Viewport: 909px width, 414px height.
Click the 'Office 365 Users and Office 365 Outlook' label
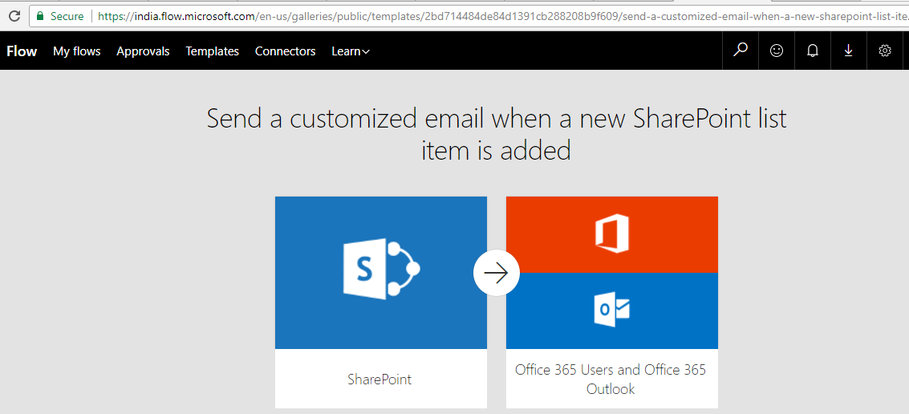click(611, 379)
